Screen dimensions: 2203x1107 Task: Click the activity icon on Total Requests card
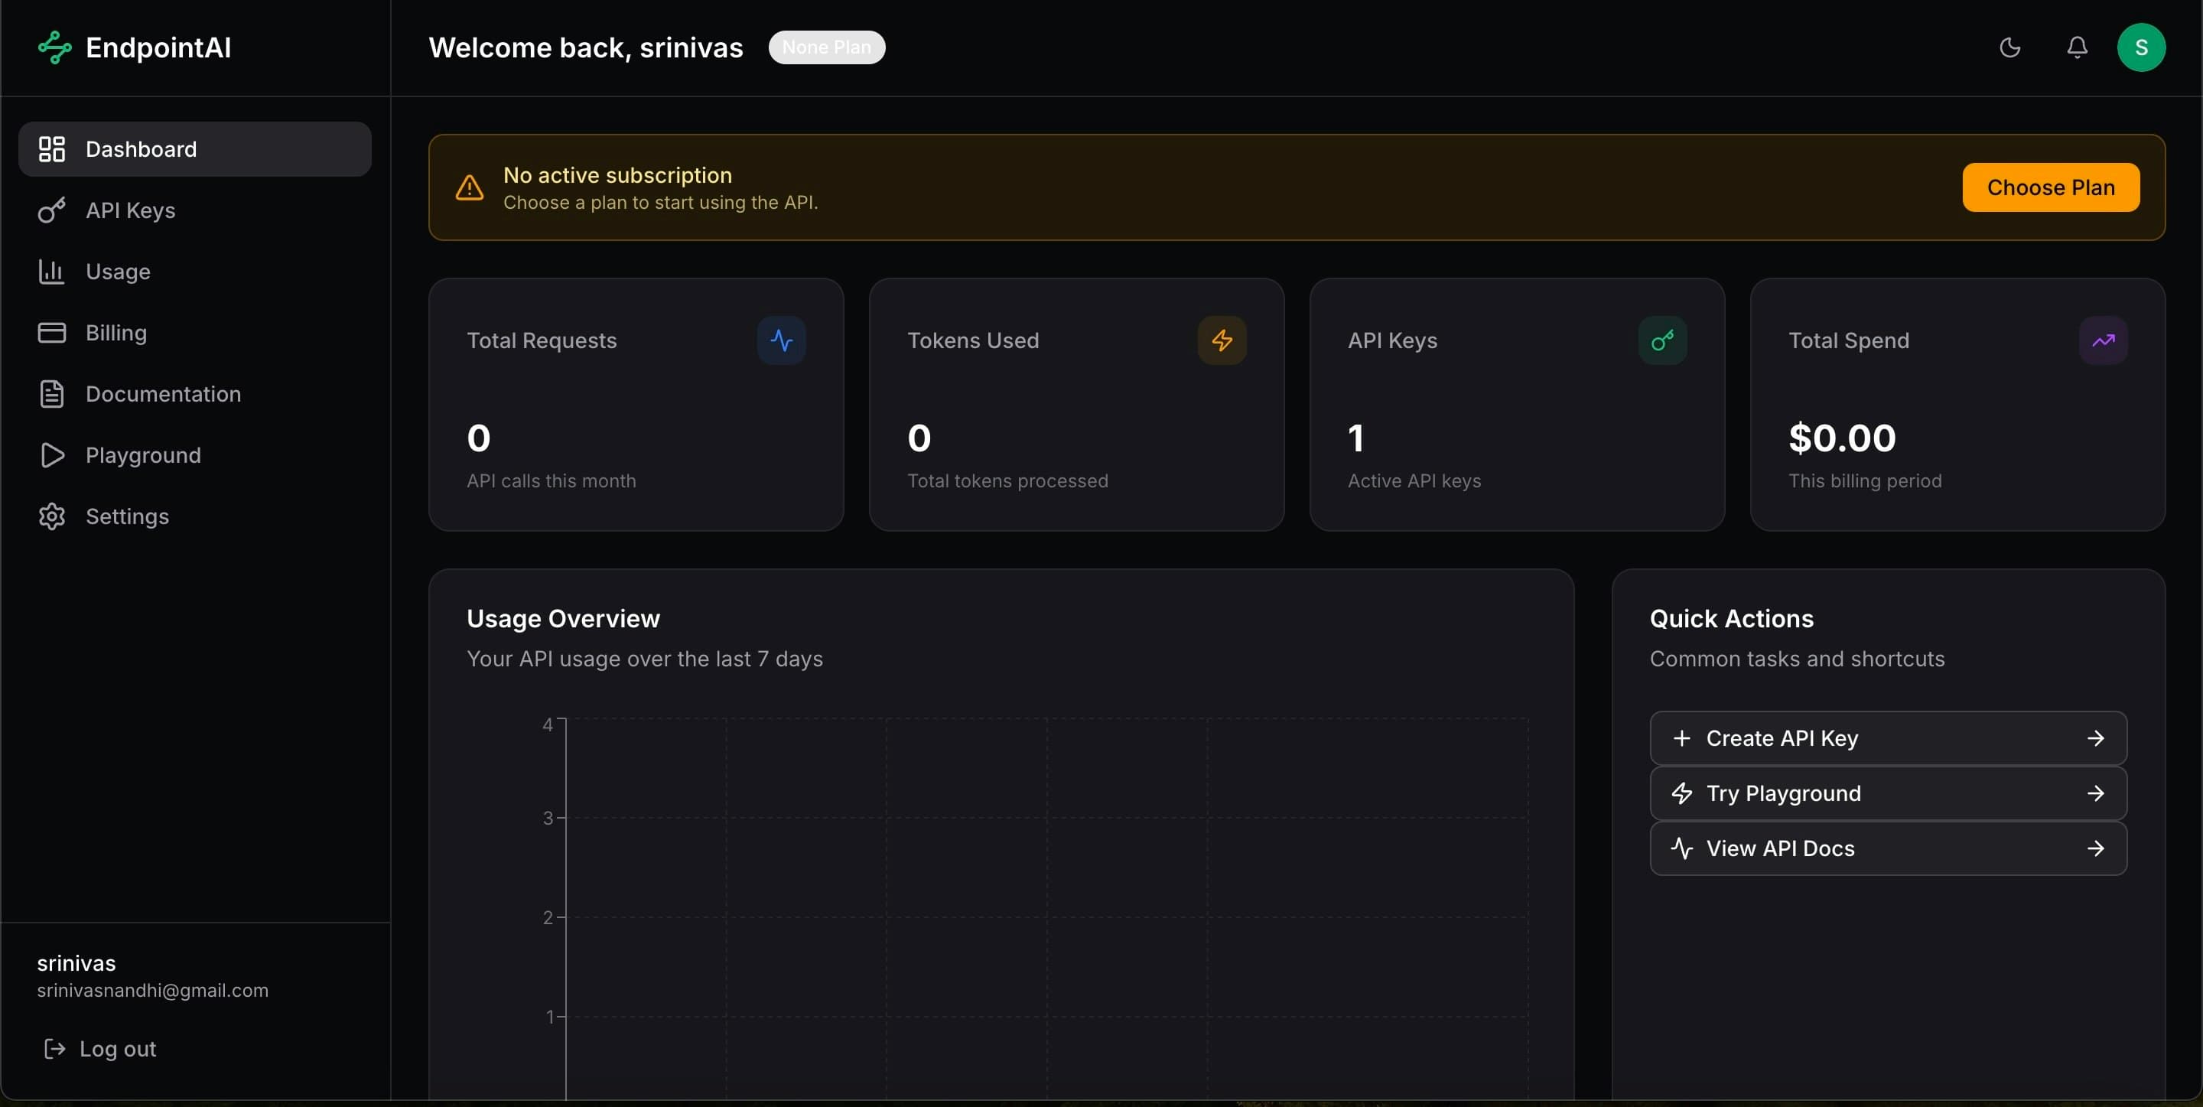click(x=781, y=340)
